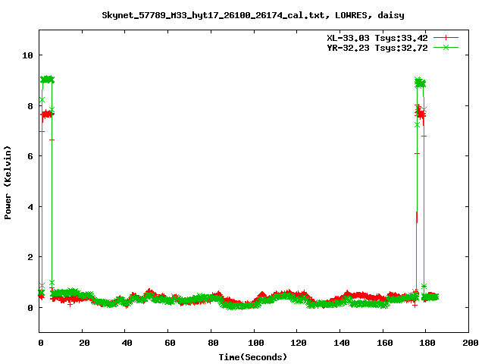Click x-axis tick label 140
The image size is (485, 364).
pos(342,343)
